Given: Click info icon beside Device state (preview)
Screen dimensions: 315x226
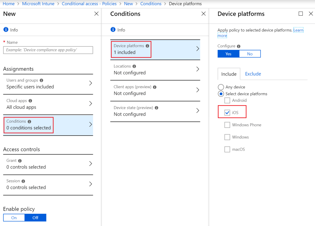Looking at the screenshot, I should click(x=157, y=108).
